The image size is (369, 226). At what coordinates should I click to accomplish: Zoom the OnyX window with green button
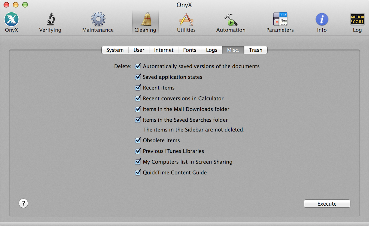point(25,5)
